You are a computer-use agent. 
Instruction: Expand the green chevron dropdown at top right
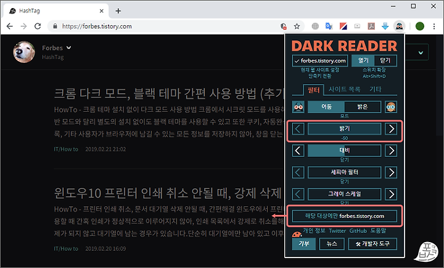pos(421,52)
